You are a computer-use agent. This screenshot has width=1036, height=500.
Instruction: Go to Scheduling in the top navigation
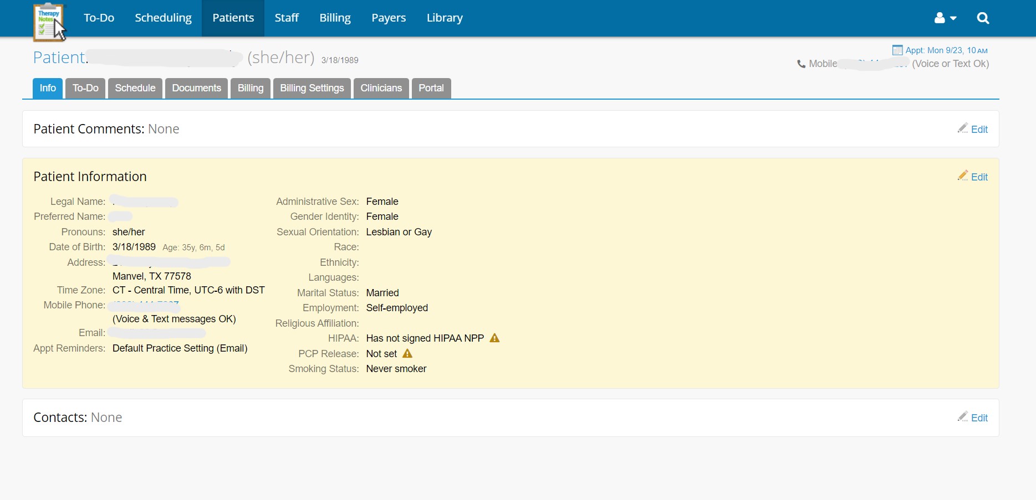164,18
